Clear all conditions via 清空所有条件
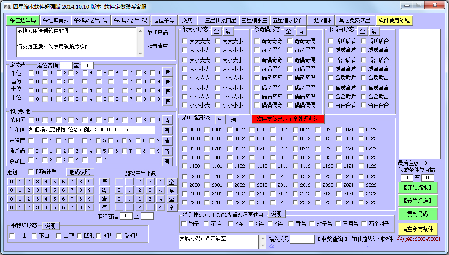449x255 pixels. [417, 229]
